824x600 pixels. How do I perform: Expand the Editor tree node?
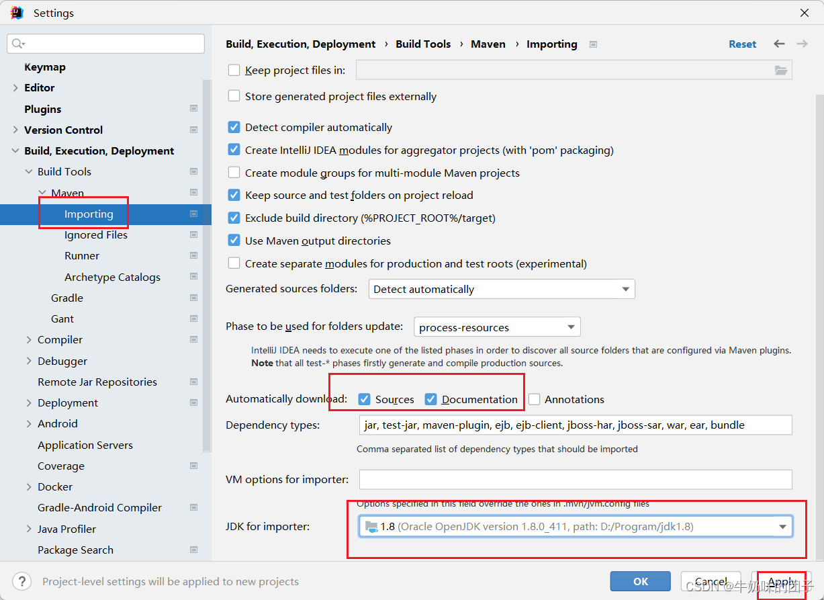click(15, 88)
